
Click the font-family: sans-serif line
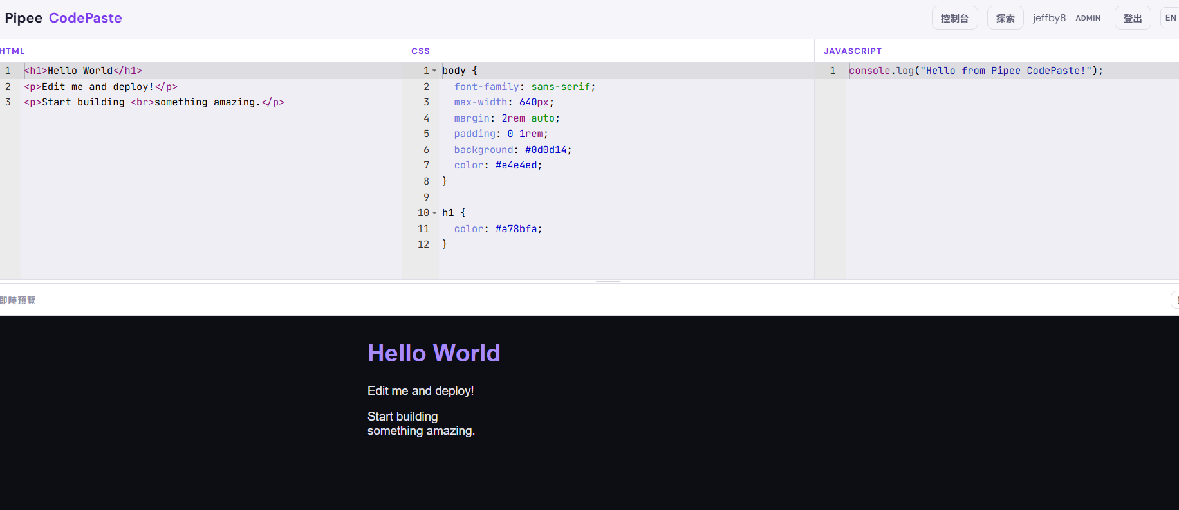pyautogui.click(x=525, y=87)
